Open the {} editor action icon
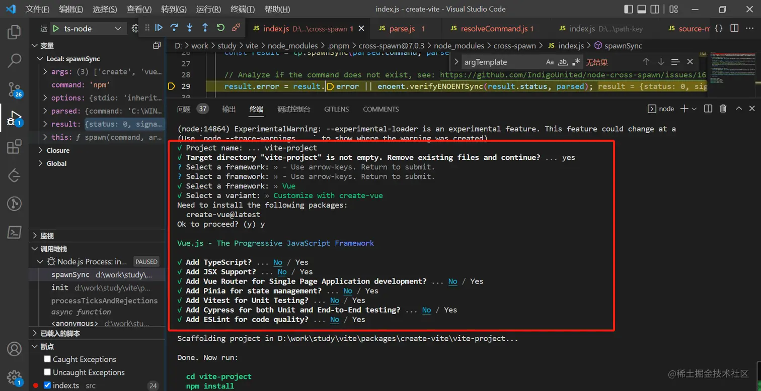 click(x=719, y=29)
